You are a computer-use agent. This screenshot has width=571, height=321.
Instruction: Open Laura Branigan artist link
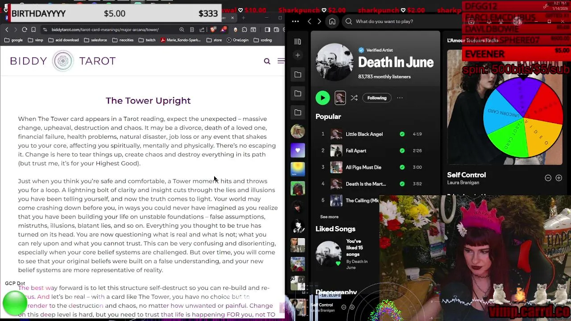click(x=463, y=183)
